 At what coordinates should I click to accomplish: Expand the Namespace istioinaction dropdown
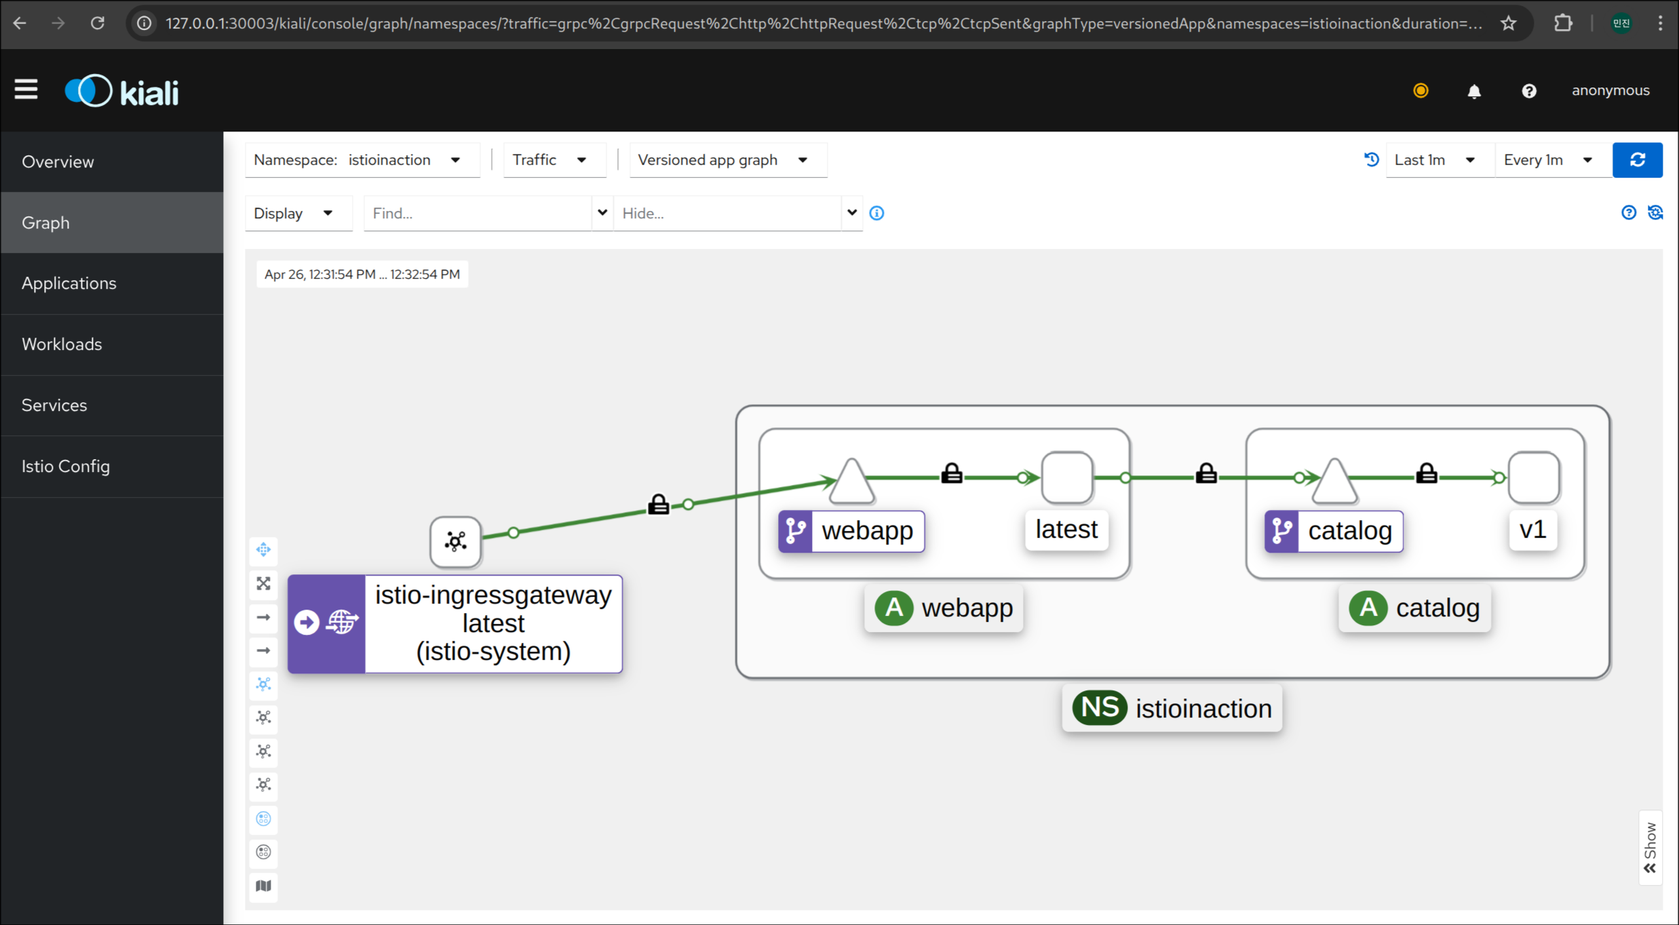(x=362, y=160)
